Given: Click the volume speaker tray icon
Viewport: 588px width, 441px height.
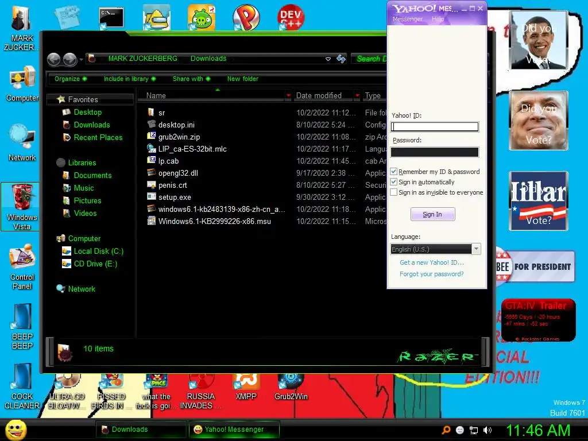Looking at the screenshot, I should point(487,430).
